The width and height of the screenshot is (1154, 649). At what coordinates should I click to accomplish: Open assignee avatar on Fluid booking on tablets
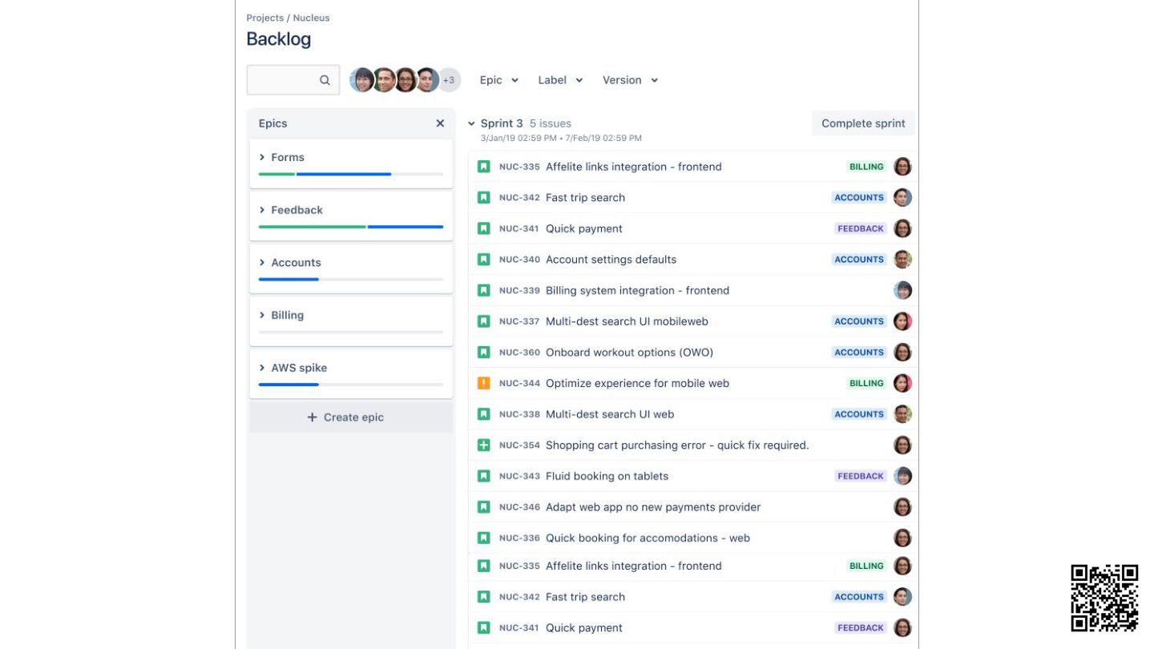click(902, 476)
